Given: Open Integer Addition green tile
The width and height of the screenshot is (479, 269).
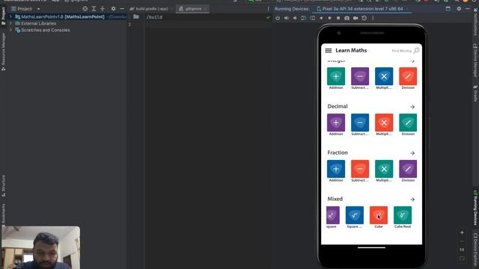Looking at the screenshot, I should click(x=336, y=76).
